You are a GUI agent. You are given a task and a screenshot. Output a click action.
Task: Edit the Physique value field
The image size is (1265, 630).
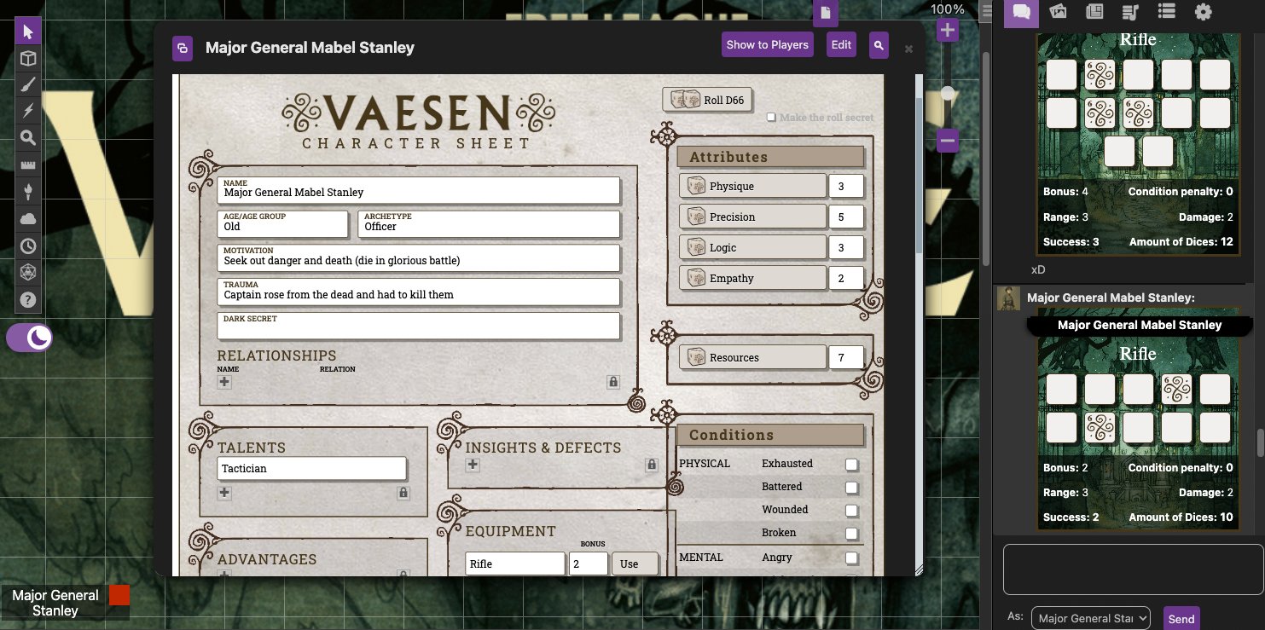tap(846, 186)
